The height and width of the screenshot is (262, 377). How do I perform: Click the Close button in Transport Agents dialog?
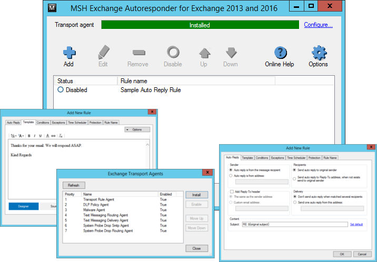(x=197, y=248)
